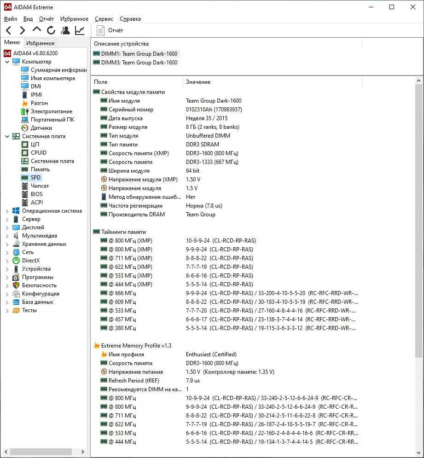Expand the Сеть tree node
424x458 pixels.
7,252
